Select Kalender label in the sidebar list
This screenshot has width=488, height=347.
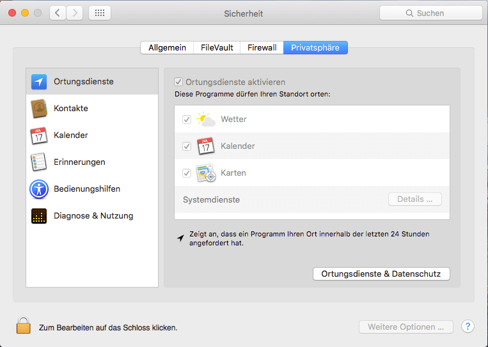pyautogui.click(x=71, y=135)
